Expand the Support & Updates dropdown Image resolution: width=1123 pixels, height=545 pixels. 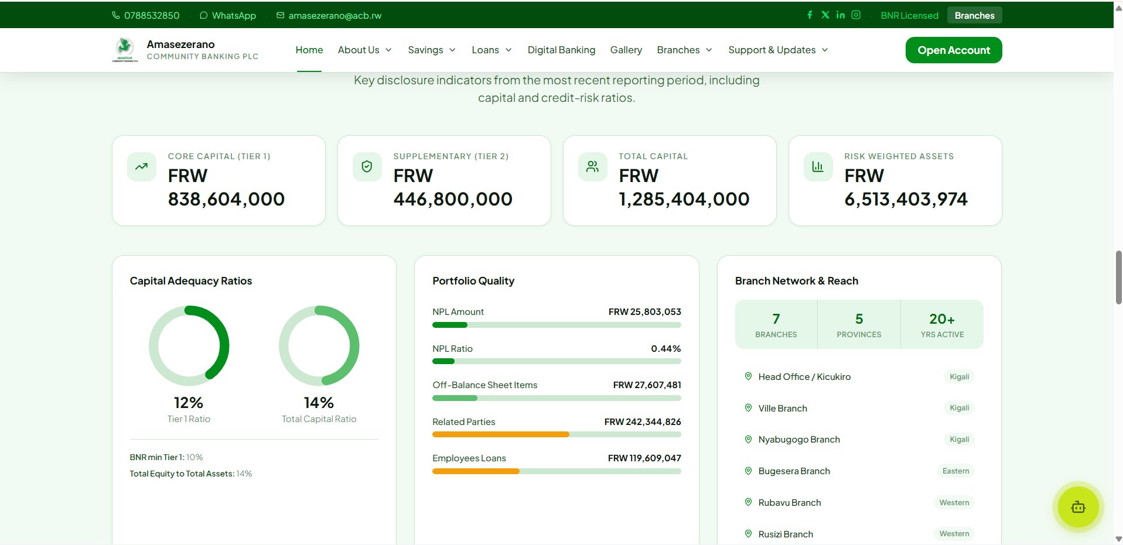tap(779, 50)
